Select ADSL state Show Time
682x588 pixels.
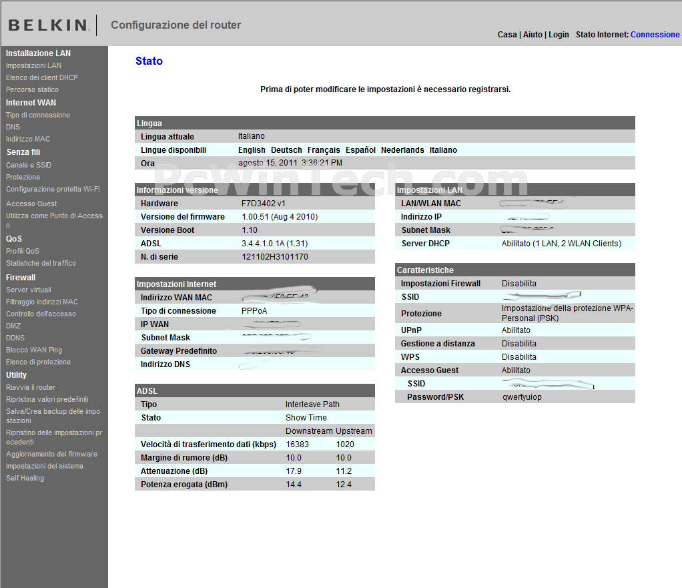point(306,418)
